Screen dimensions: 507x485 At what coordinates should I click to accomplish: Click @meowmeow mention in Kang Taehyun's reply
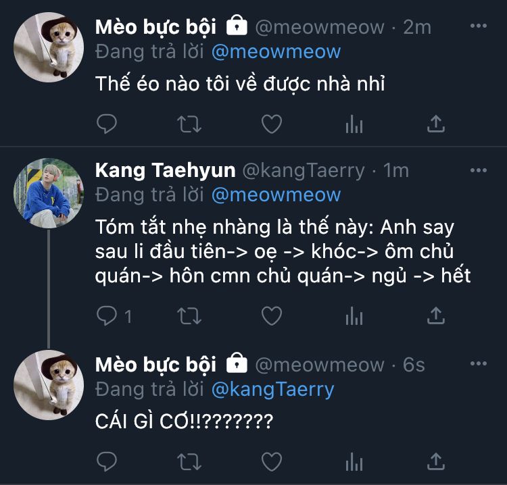click(x=276, y=195)
